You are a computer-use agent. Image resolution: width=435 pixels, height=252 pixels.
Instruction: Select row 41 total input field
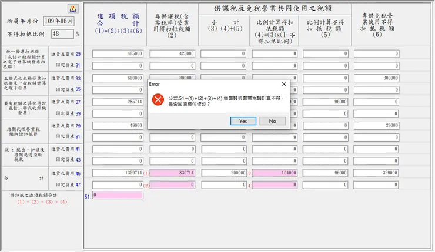click(x=118, y=149)
